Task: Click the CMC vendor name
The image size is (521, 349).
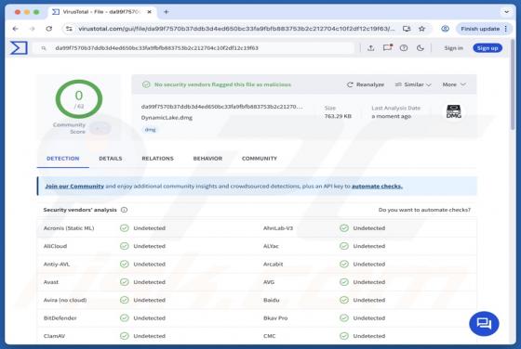Action: 269,336
